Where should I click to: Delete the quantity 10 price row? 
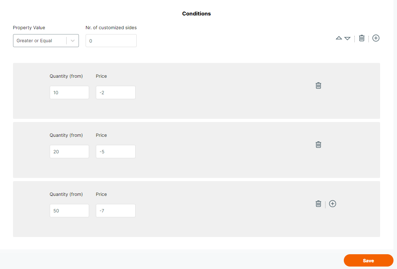pos(318,85)
